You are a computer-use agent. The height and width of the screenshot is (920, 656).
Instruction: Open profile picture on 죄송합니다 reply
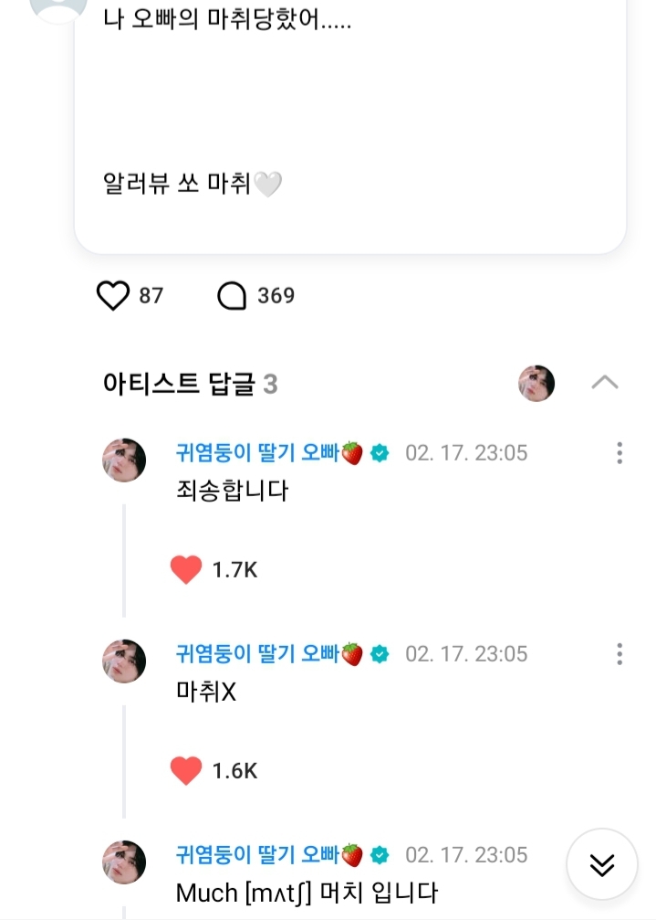(124, 460)
